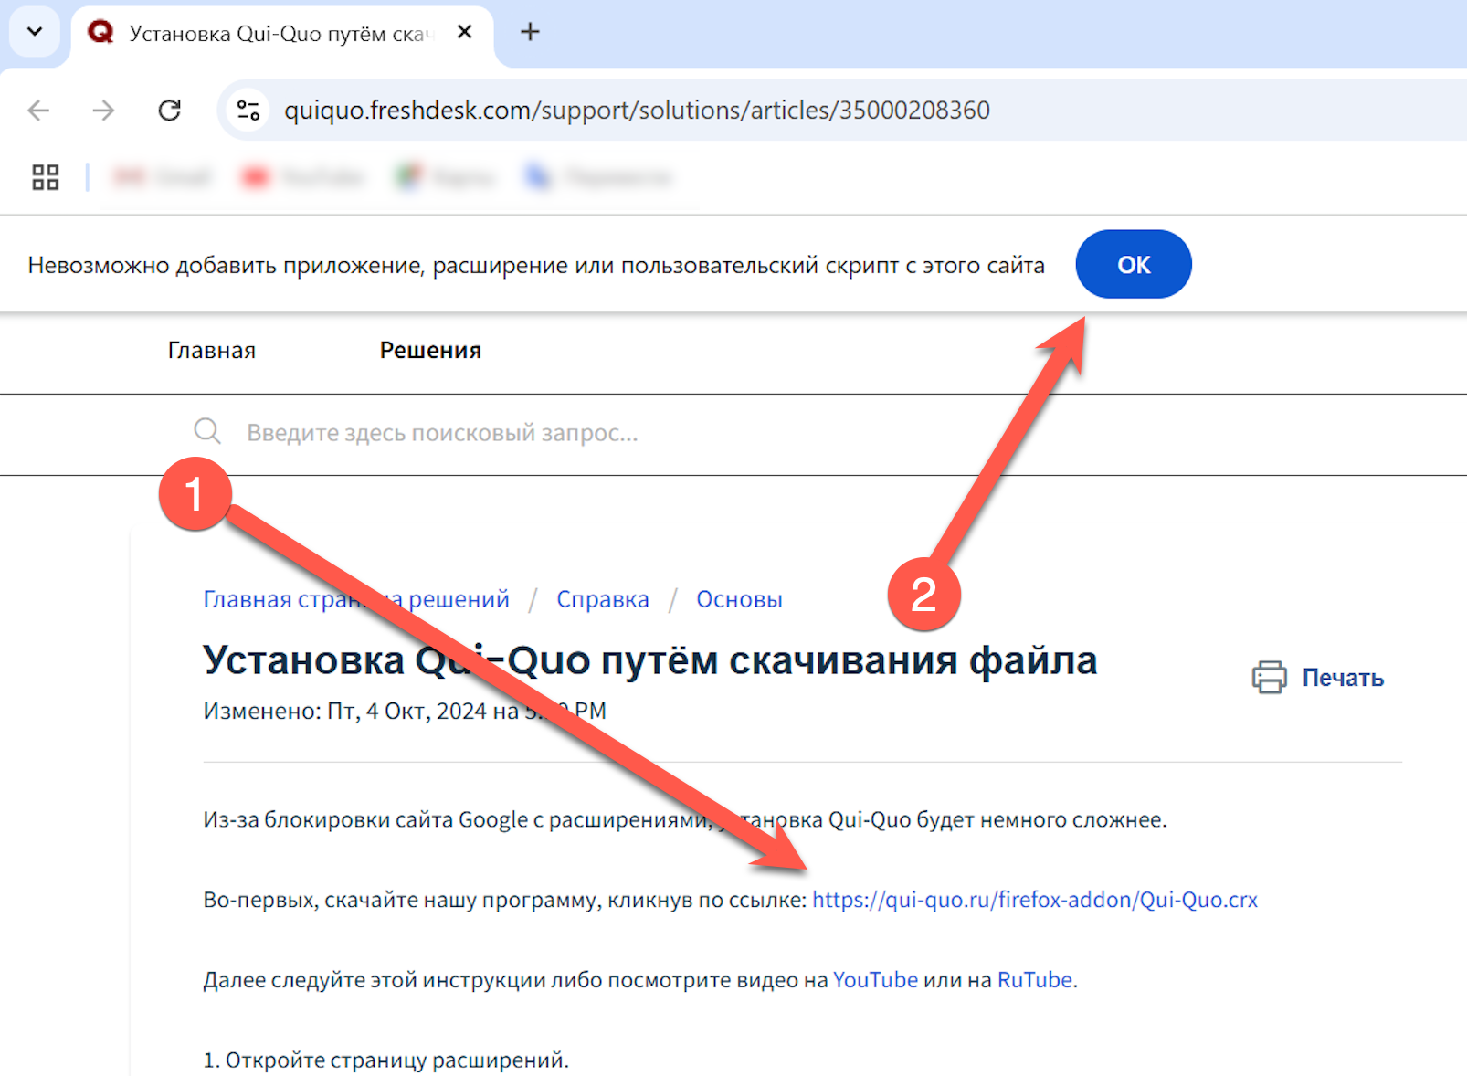This screenshot has height=1076, width=1467.
Task: Open the YouTube video link
Action: coord(875,980)
